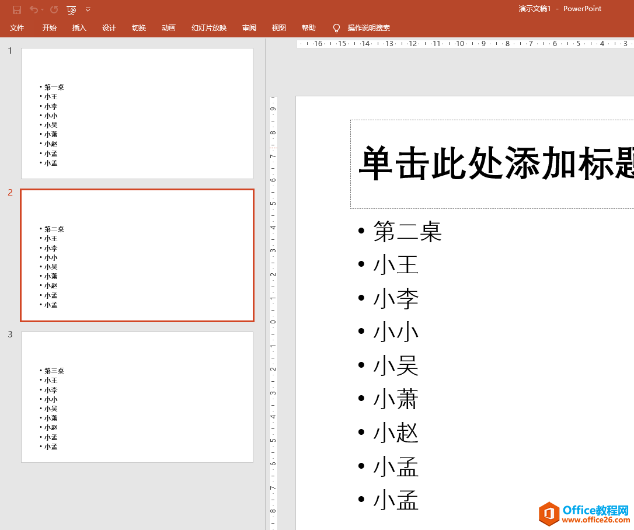Select slide 3 thumbnail with 第三桌
Image resolution: width=634 pixels, height=530 pixels.
pyautogui.click(x=137, y=397)
